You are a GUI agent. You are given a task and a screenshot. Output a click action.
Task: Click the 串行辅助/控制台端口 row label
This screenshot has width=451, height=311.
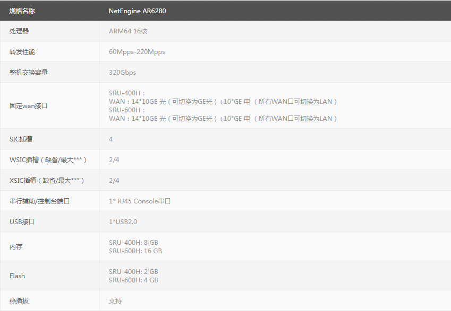pyautogui.click(x=39, y=201)
